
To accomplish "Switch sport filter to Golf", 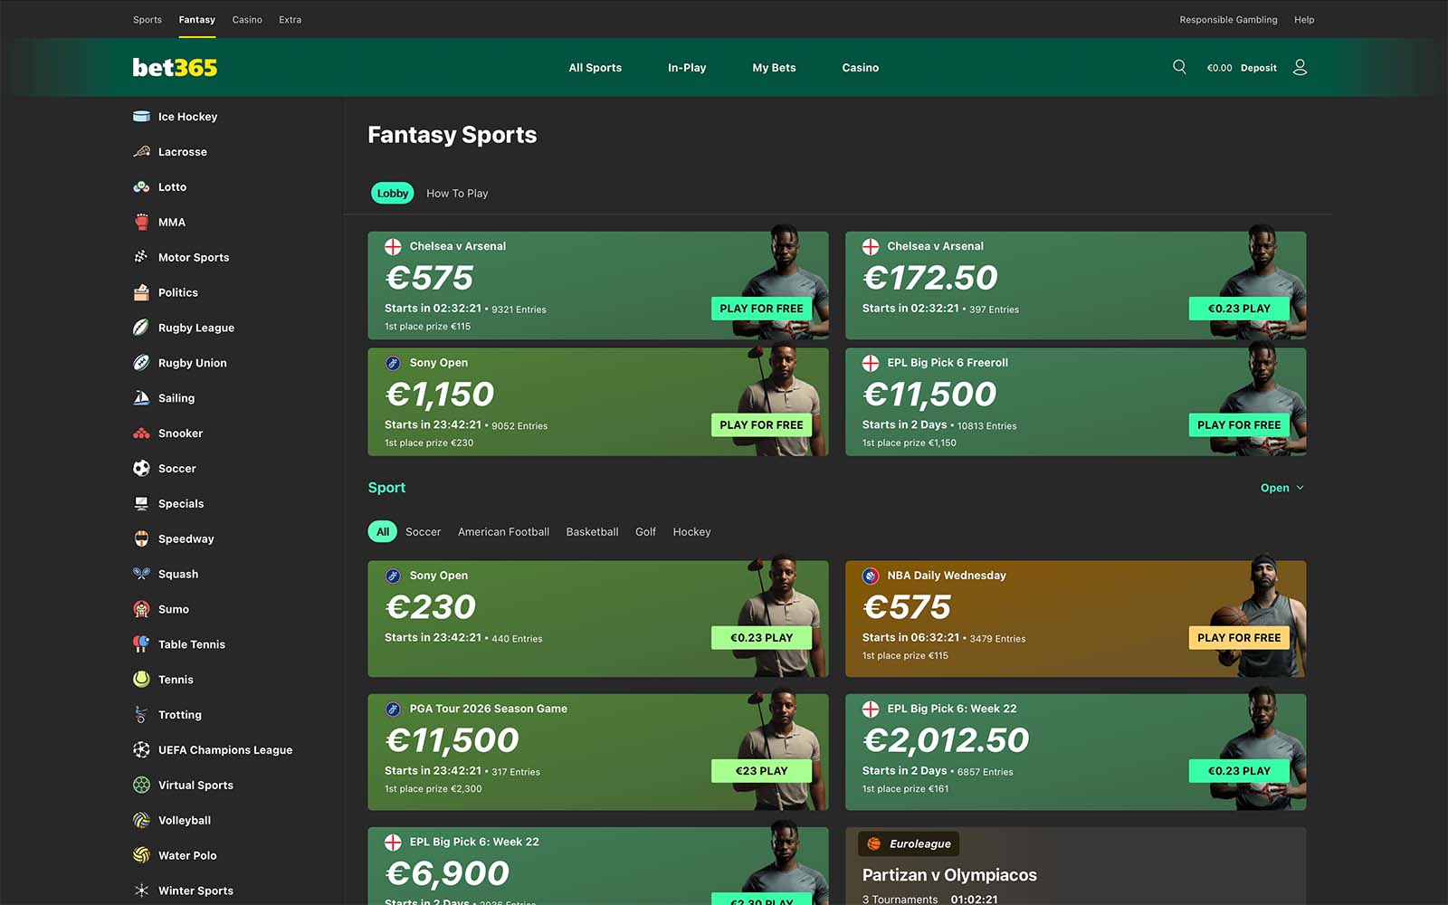I will (x=645, y=532).
